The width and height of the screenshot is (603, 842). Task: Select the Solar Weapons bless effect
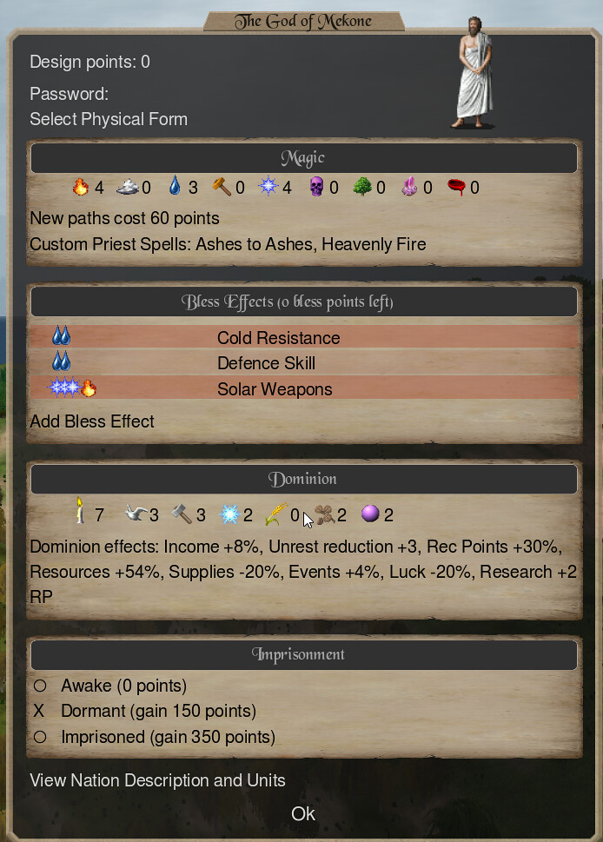(304, 388)
